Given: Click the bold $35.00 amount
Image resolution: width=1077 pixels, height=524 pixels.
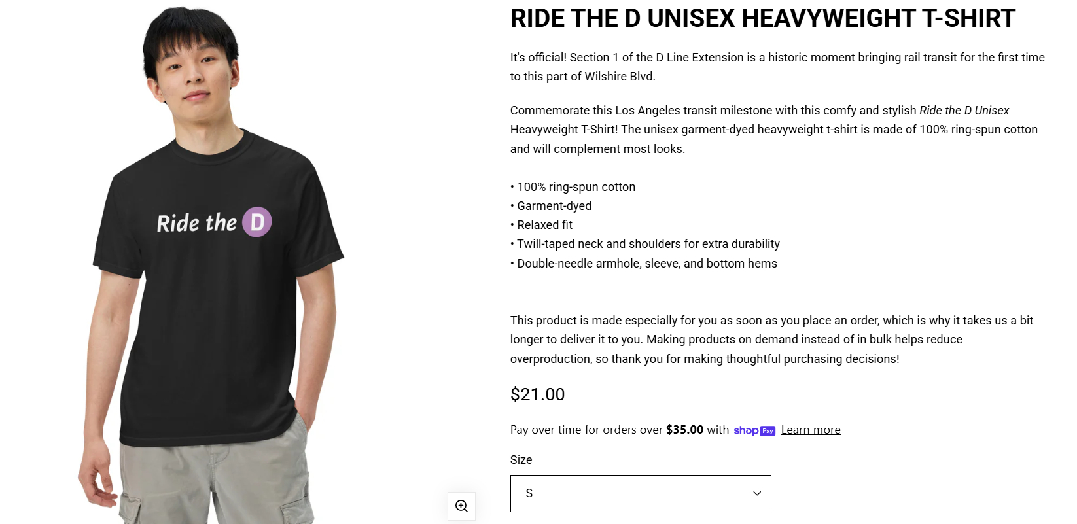Looking at the screenshot, I should (x=684, y=430).
